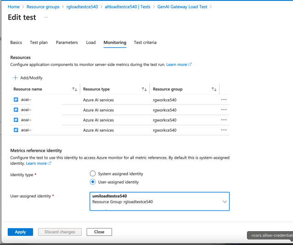Open ellipsis menu for third aoai resource
Viewport: 293px width, 245px height.
coord(224,120)
